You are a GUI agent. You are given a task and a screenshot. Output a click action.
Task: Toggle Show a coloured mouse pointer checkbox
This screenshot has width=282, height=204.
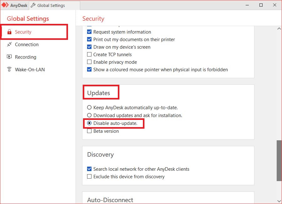pyautogui.click(x=89, y=70)
